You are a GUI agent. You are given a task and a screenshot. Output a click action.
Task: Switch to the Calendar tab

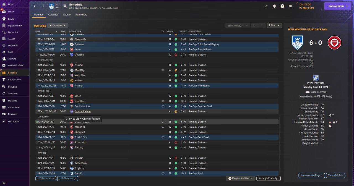point(53,15)
